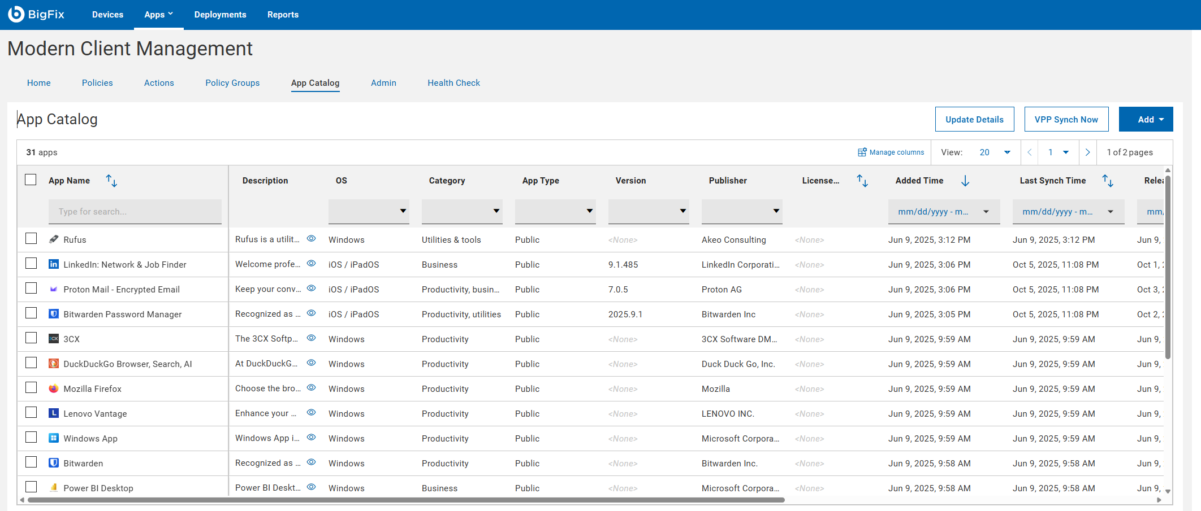Viewport: 1201px width, 511px height.
Task: Open the Add button dropdown
Action: [x=1146, y=119]
